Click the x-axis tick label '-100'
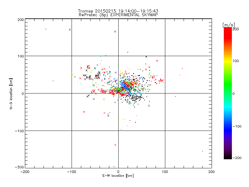 (72, 172)
